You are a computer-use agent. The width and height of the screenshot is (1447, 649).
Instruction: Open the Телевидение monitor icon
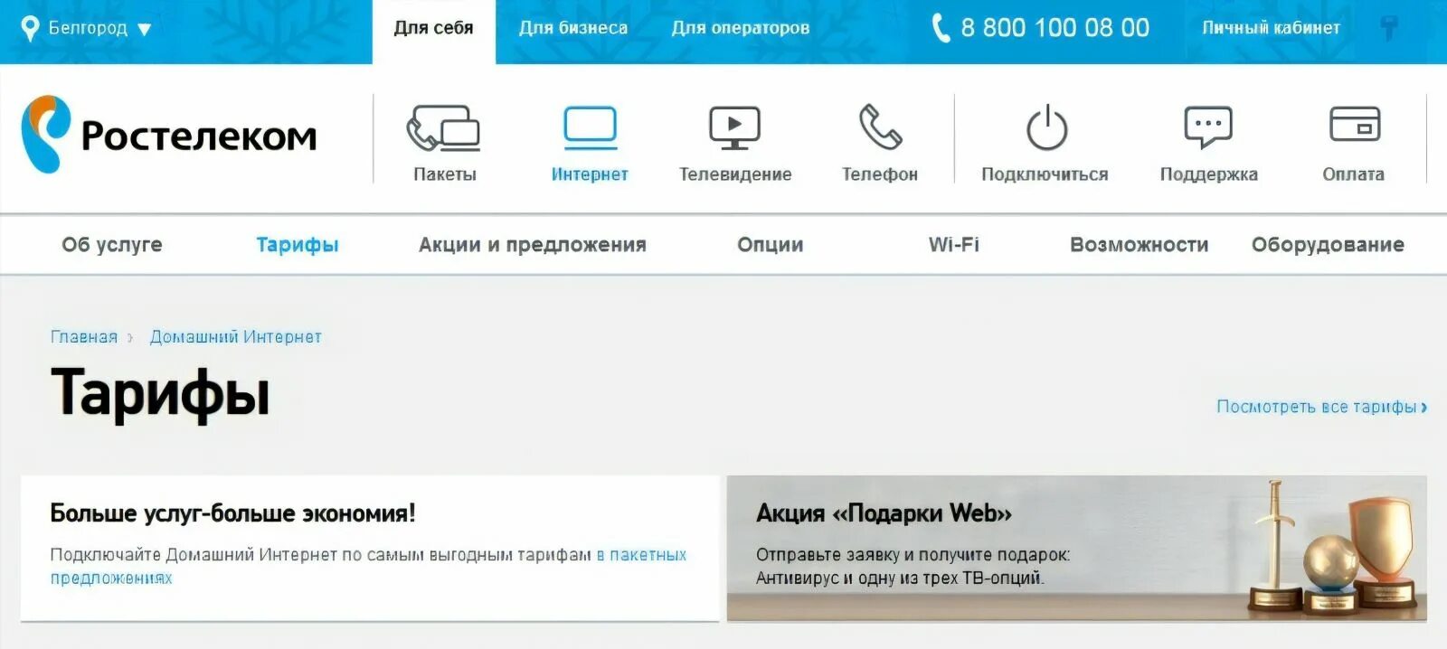(x=734, y=127)
